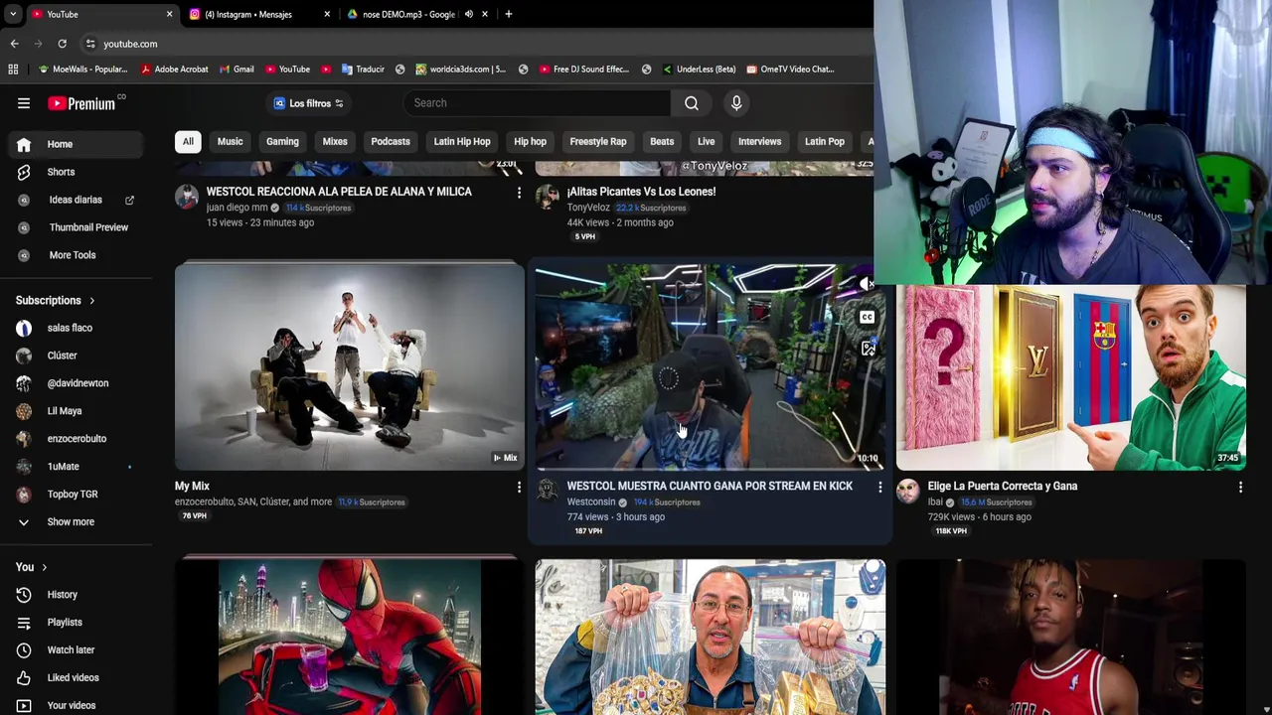The height and width of the screenshot is (715, 1272).
Task: Open a new browser tab
Action: (508, 14)
